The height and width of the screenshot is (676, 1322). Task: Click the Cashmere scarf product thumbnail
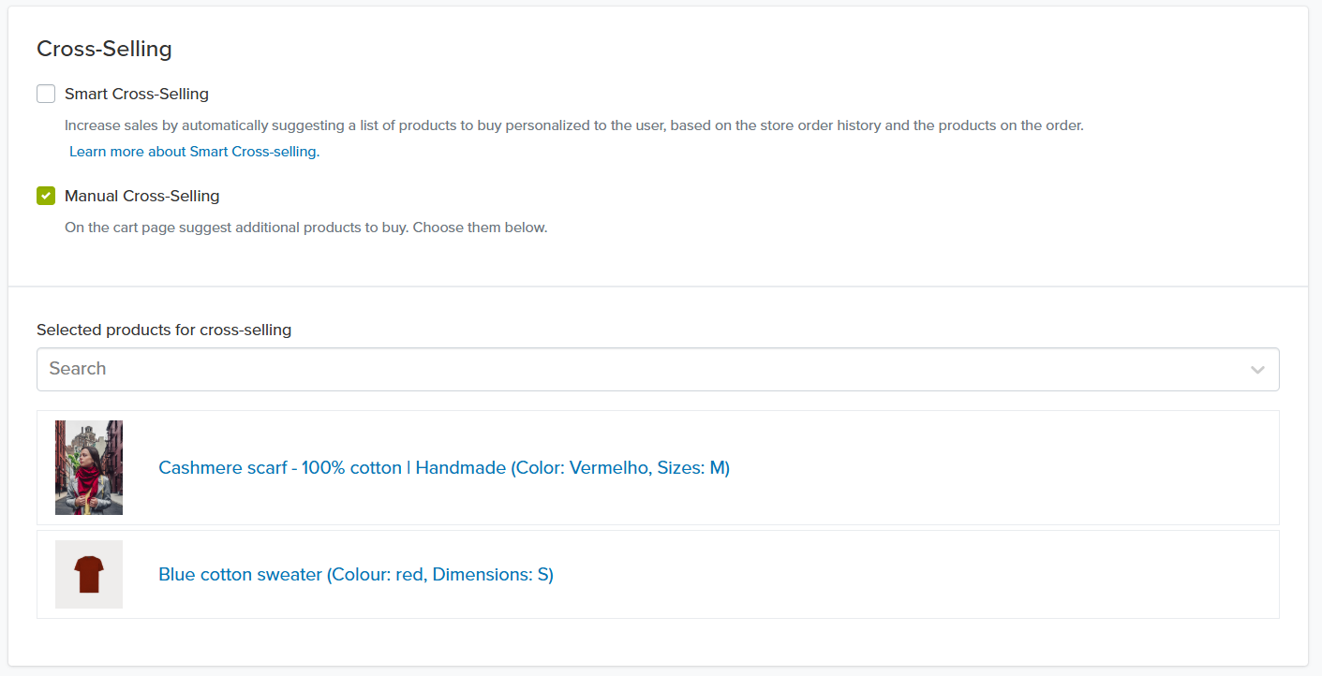89,467
